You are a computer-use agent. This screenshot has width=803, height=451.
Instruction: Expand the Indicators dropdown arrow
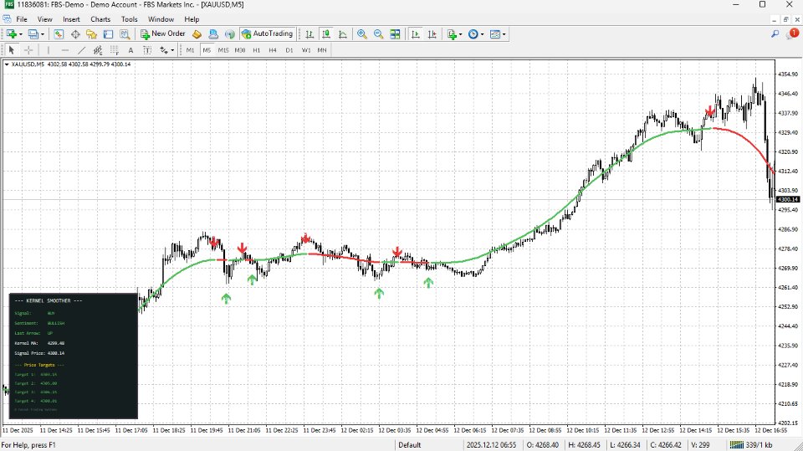[x=460, y=34]
